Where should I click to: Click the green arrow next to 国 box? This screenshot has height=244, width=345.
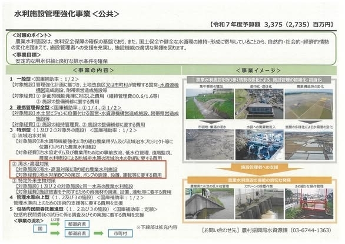click(x=55, y=224)
